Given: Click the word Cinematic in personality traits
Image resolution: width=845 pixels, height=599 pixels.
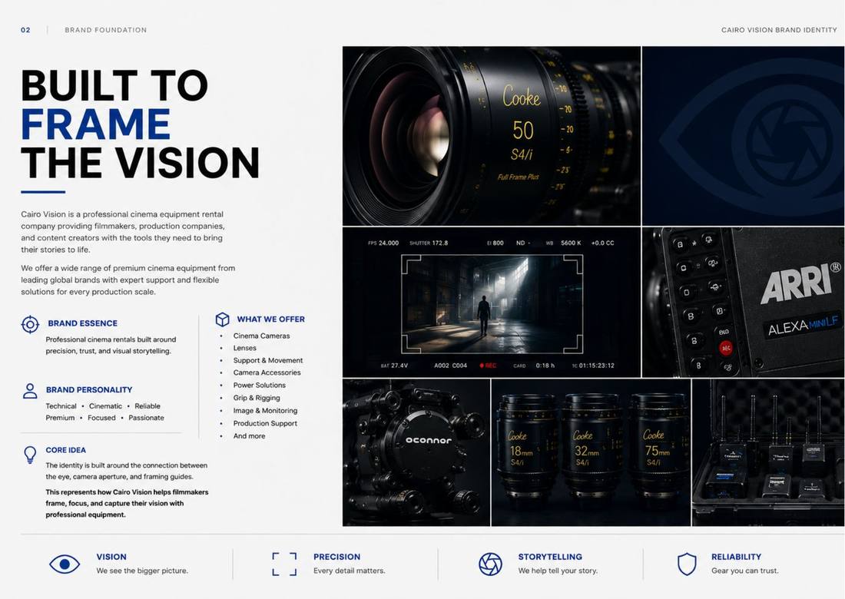Looking at the screenshot, I should pos(106,406).
